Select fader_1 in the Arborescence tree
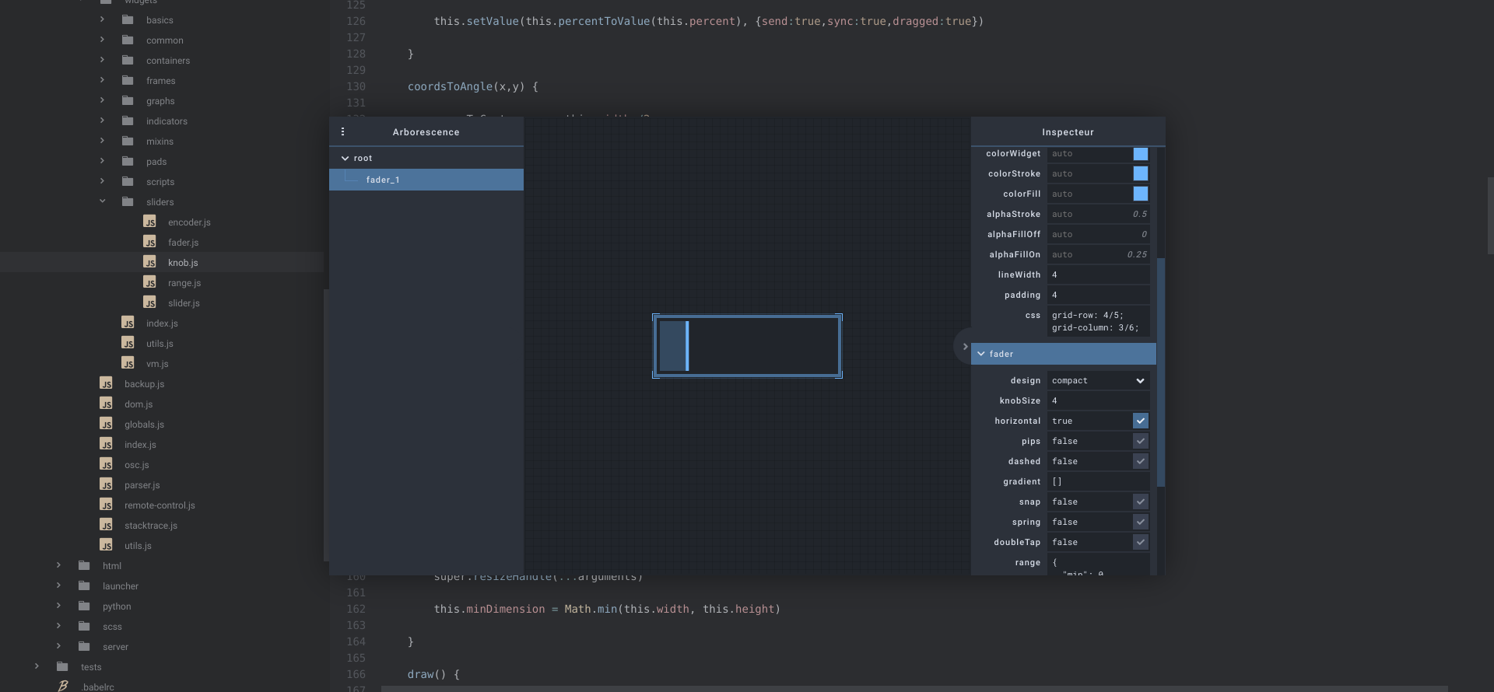1494x692 pixels. pyautogui.click(x=383, y=180)
